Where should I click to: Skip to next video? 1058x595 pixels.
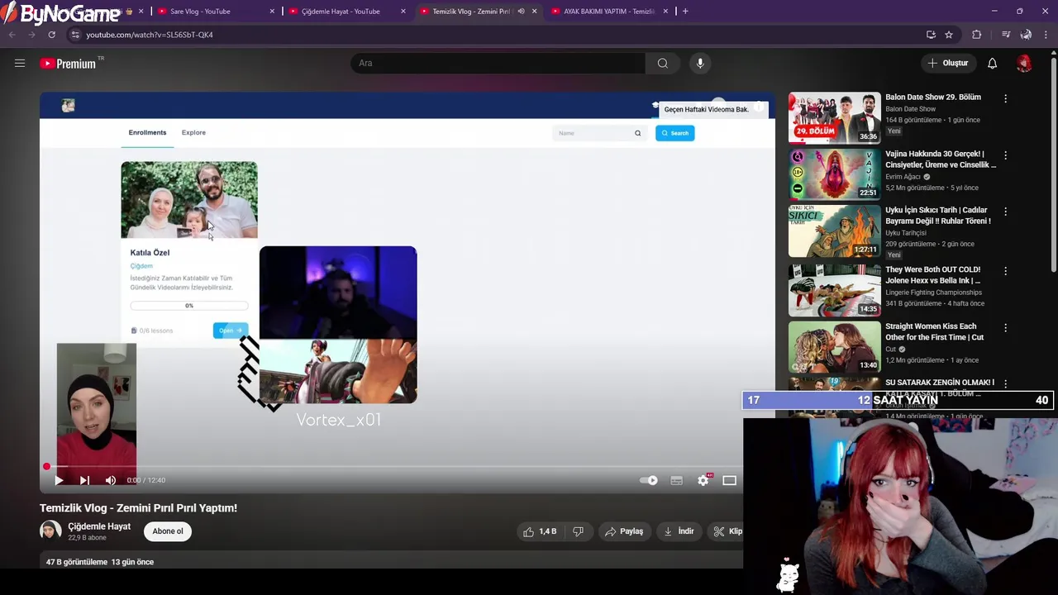pos(84,480)
